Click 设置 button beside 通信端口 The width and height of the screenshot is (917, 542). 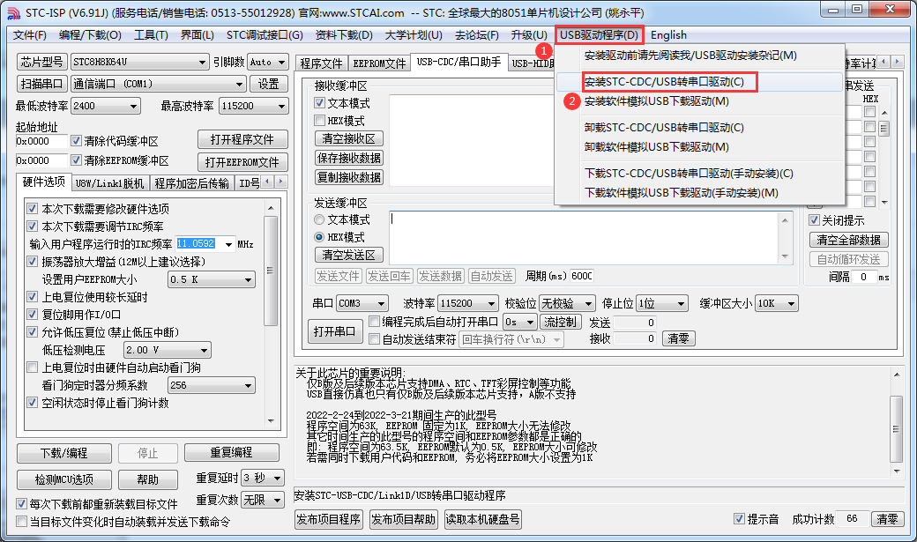click(268, 84)
